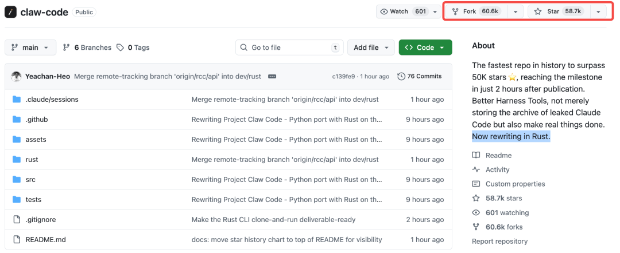The height and width of the screenshot is (253, 620).
Task: Open the .claude/sessions folder
Action: click(x=52, y=100)
